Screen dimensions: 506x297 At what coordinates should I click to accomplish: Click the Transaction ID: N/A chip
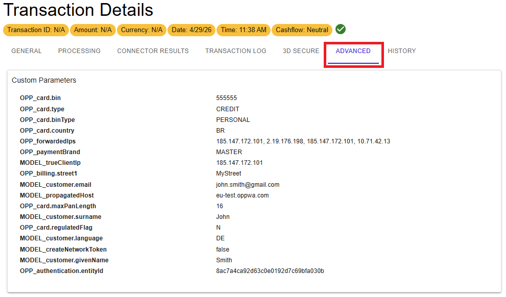pyautogui.click(x=36, y=30)
